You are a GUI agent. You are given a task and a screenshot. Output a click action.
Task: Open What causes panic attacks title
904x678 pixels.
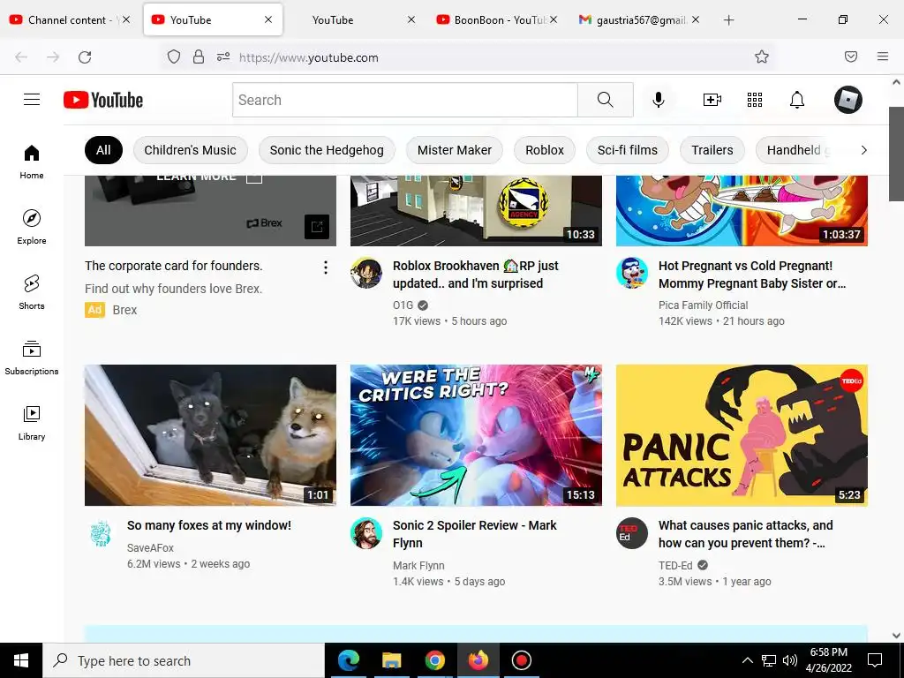745,534
